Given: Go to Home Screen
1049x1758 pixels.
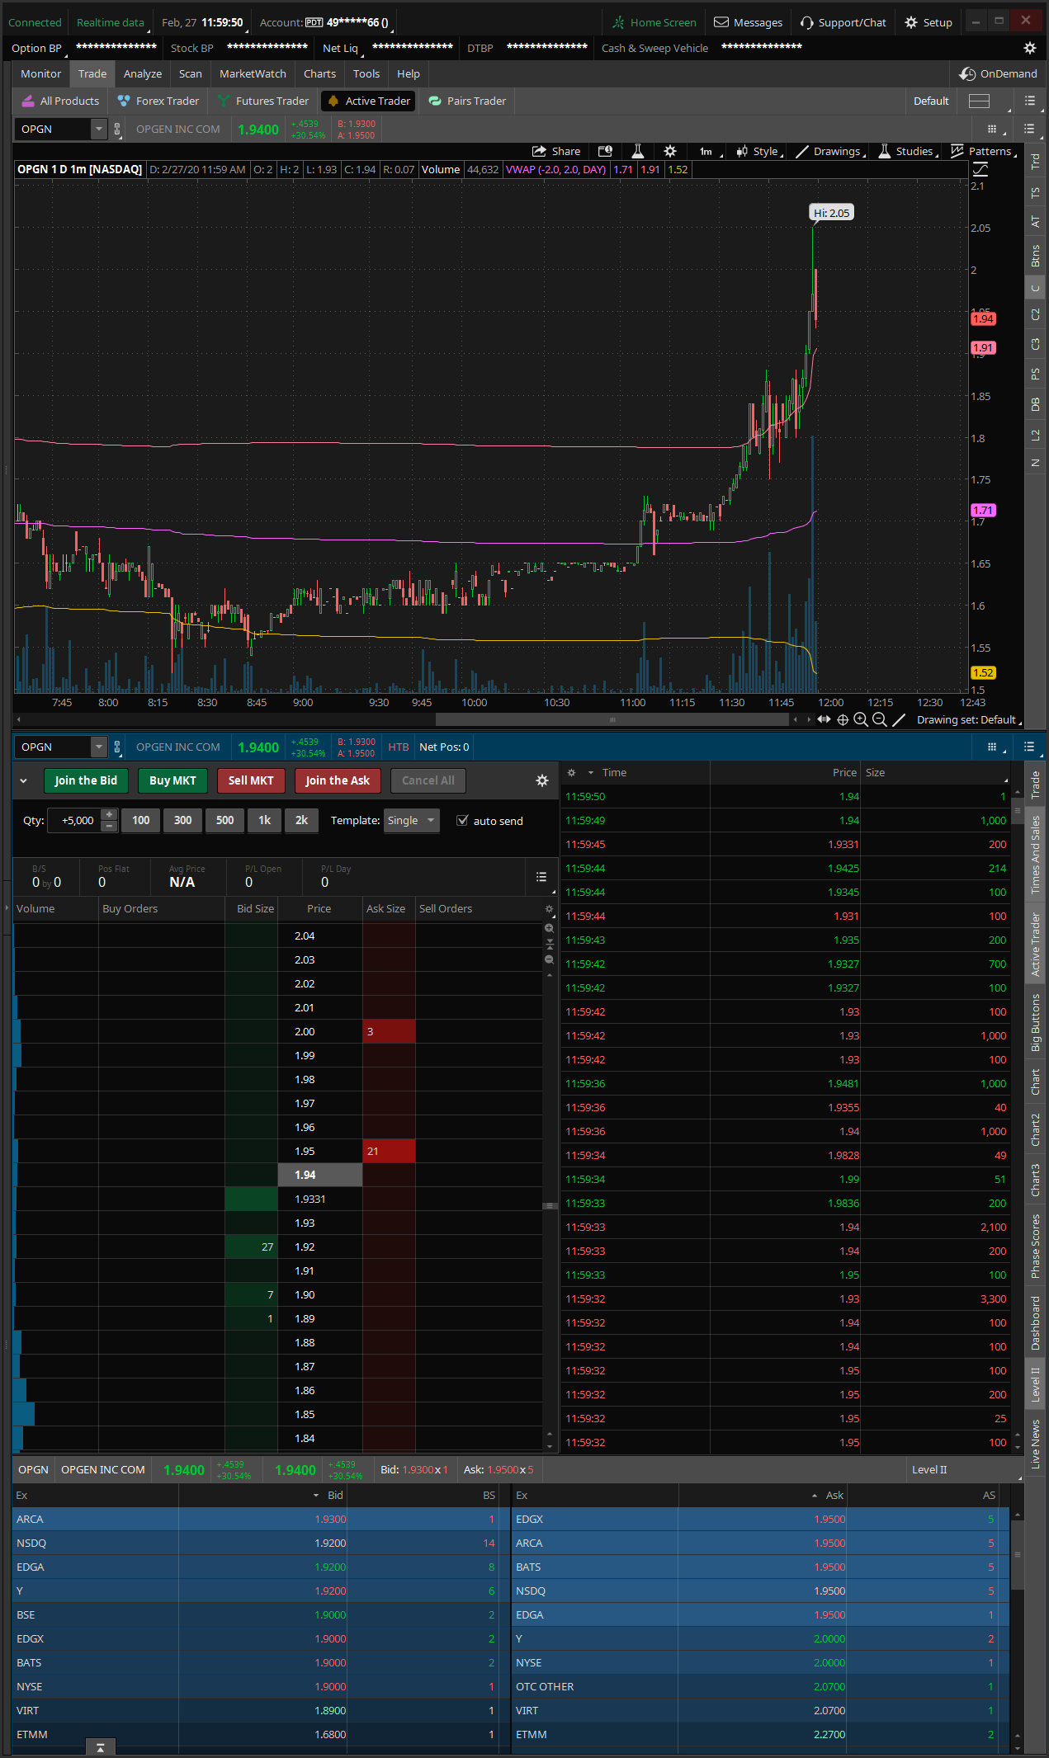Looking at the screenshot, I should click(x=654, y=22).
